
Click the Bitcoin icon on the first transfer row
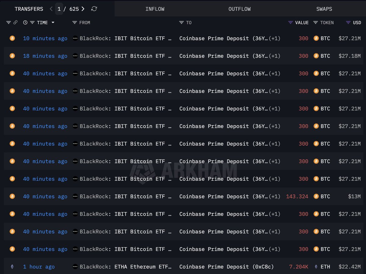coord(12,38)
